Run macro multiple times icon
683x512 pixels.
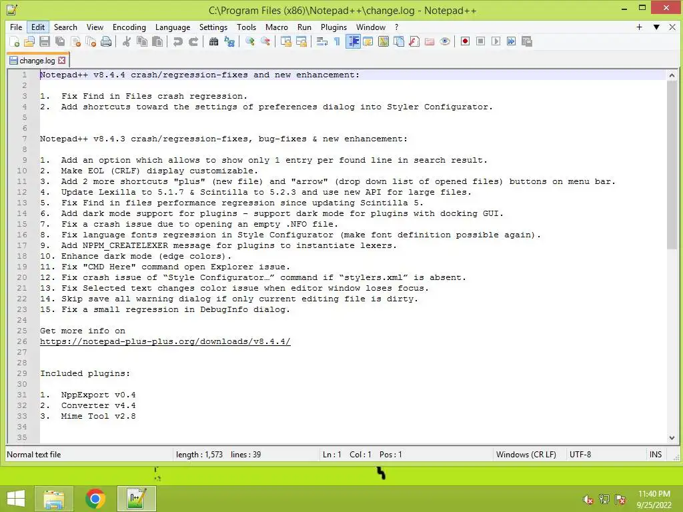pos(512,41)
